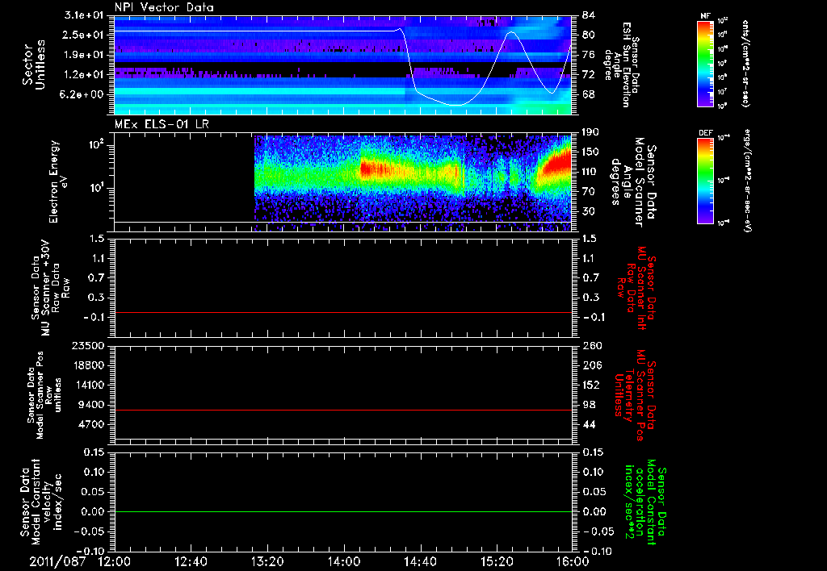The width and height of the screenshot is (827, 571).
Task: Click the 98 telemetry tick value
Action: click(588, 405)
